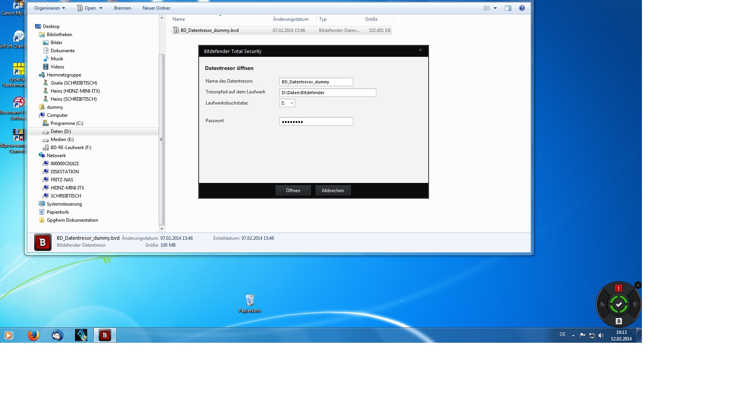738x415 pixels.
Task: Click the B logo on Bitdefender widget
Action: pyautogui.click(x=619, y=321)
